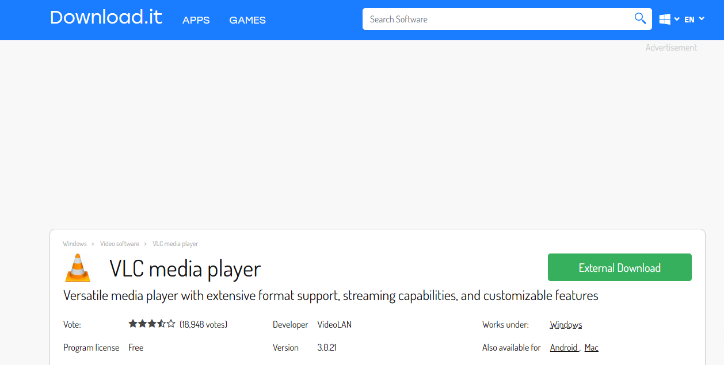The width and height of the screenshot is (724, 365).
Task: Click the version number 3.0.21
Action: [327, 348]
